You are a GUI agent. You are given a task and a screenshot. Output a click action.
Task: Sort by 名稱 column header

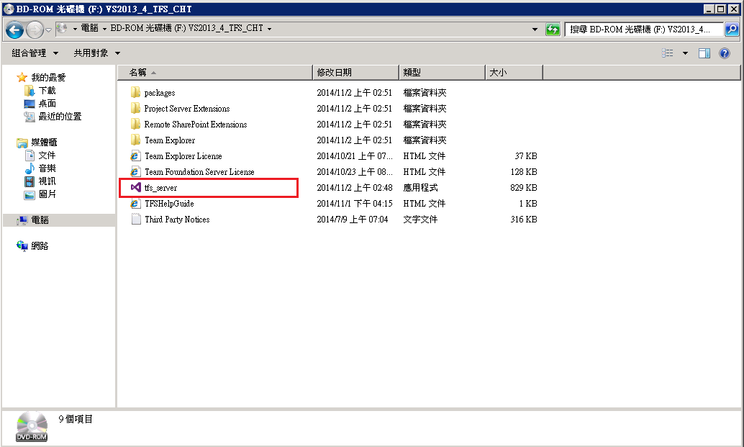tap(215, 73)
